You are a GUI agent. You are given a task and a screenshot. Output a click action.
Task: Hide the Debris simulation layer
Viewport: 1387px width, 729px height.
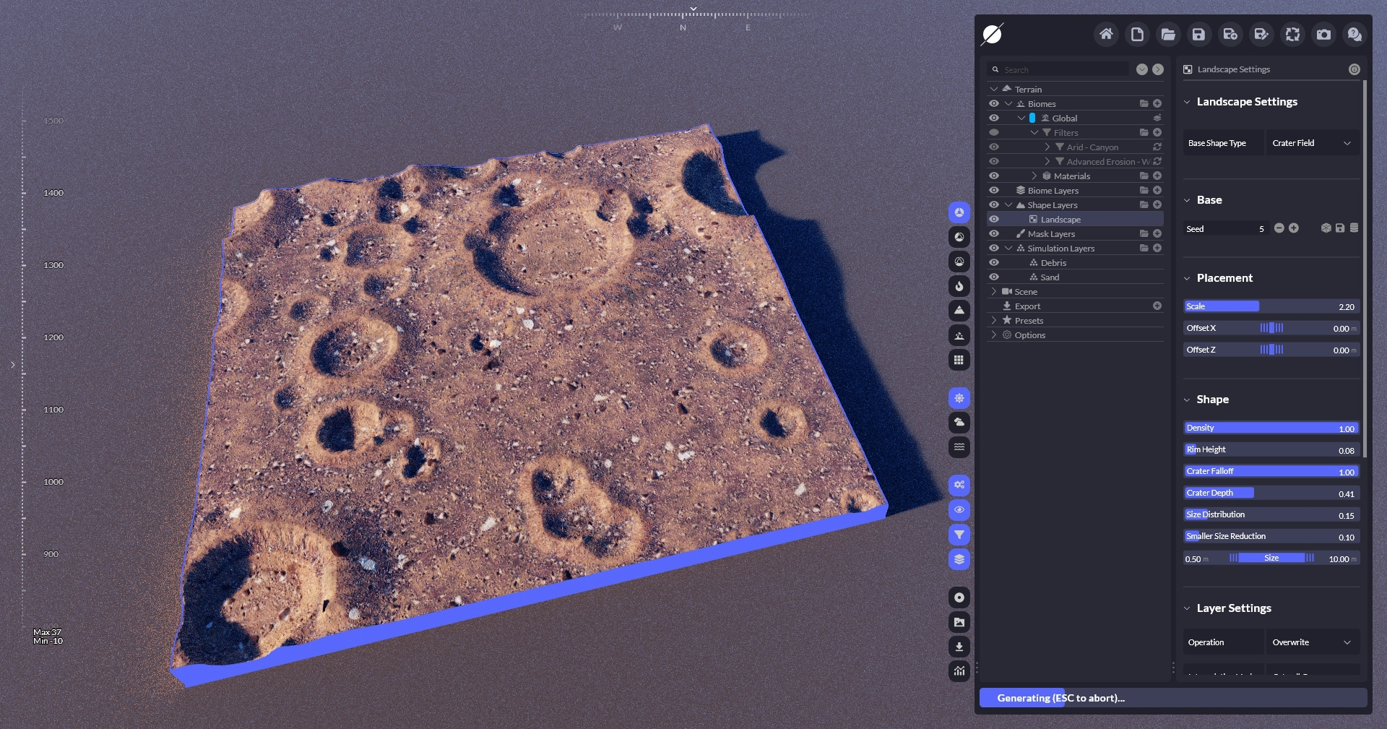(994, 263)
